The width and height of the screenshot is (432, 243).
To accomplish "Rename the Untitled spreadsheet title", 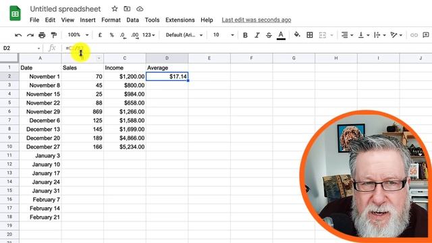I will 65,9.
